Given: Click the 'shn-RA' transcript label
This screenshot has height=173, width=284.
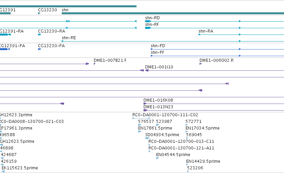Looking at the screenshot, I should (x=206, y=31).
